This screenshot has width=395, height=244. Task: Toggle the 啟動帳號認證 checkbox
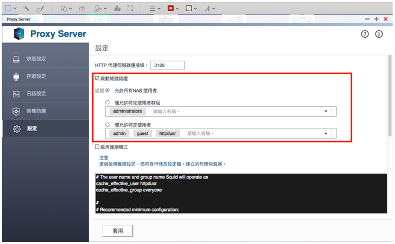[x=98, y=78]
